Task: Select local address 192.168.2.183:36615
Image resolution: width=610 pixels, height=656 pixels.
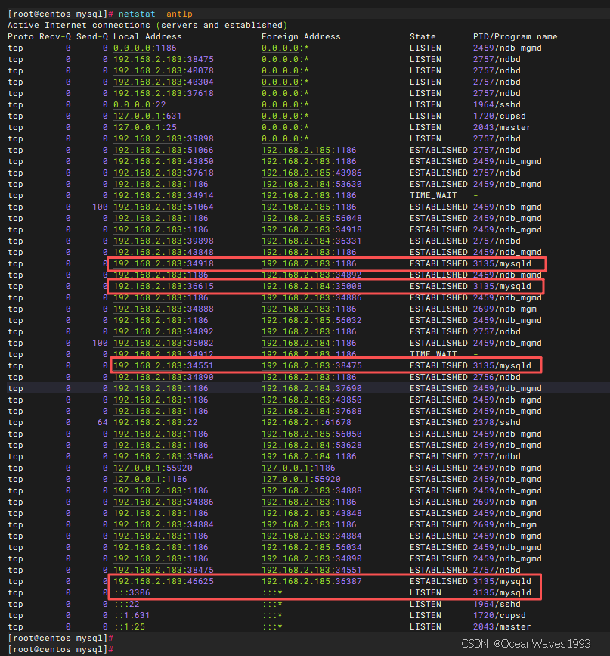Action: click(x=163, y=286)
